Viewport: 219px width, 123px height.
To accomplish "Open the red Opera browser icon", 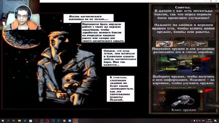I will (x=47, y=121).
